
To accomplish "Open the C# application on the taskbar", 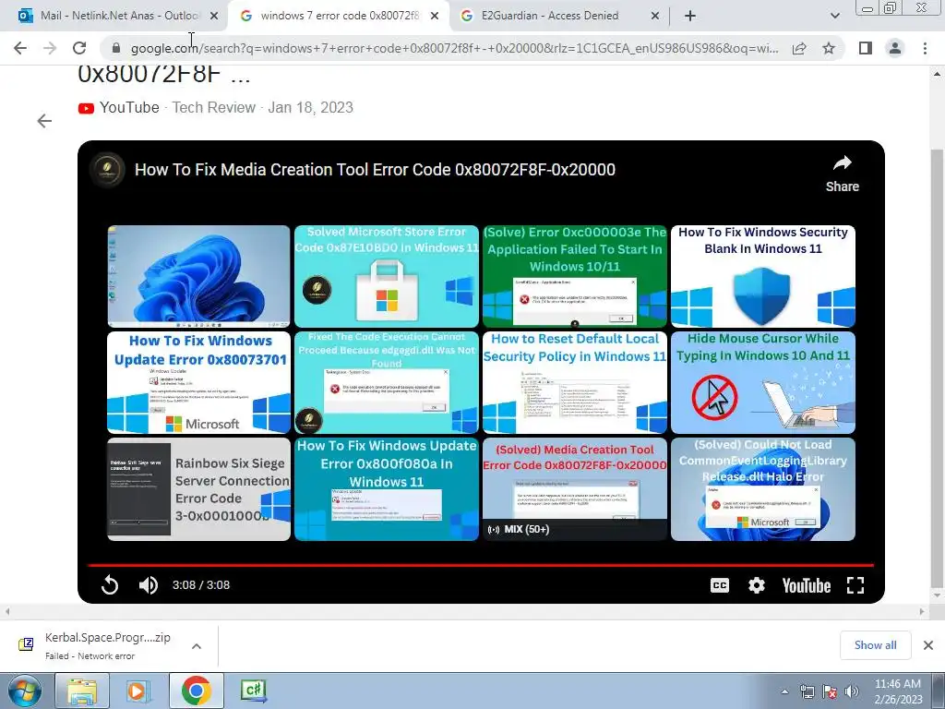I will click(x=253, y=691).
